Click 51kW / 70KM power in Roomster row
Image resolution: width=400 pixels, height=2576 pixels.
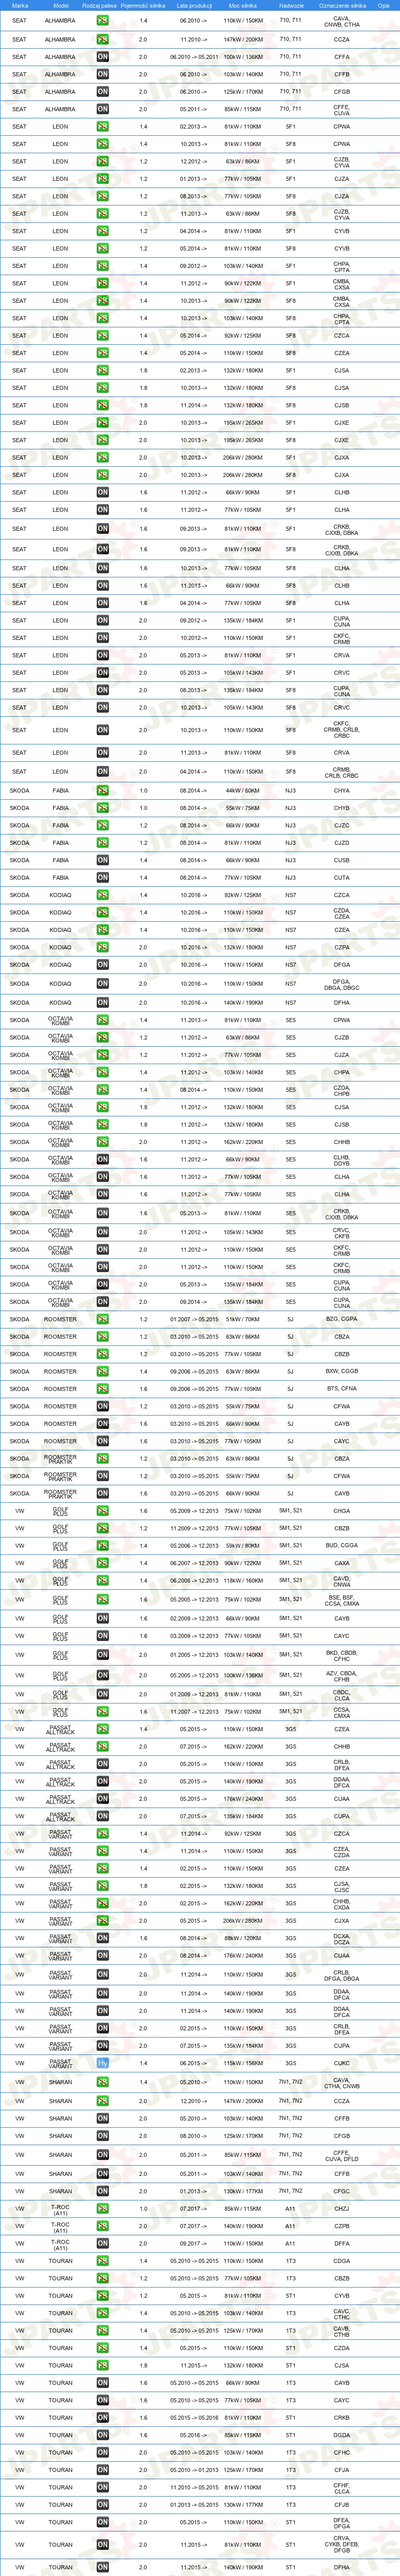coord(243,1319)
